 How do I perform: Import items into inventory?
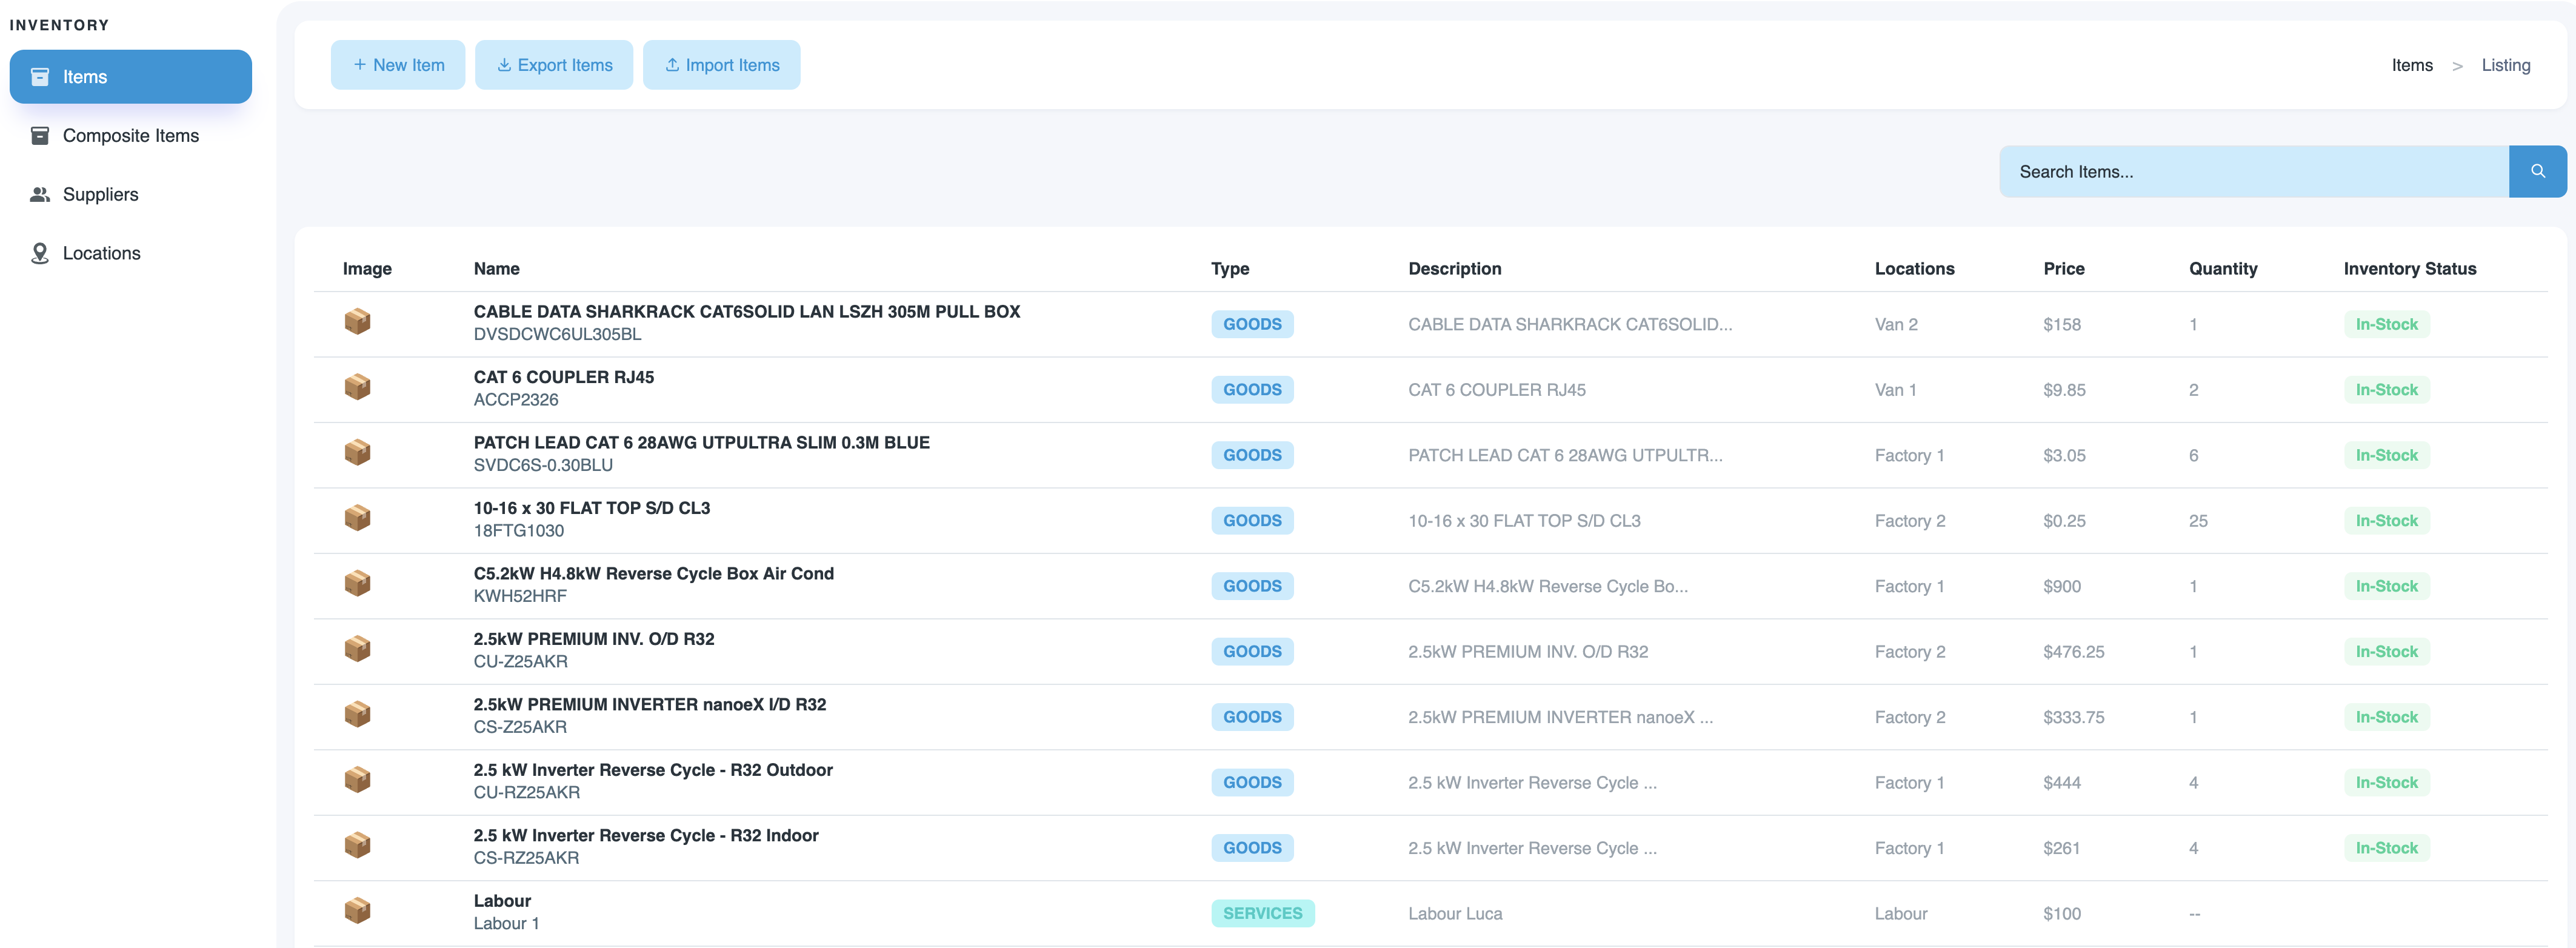(722, 64)
